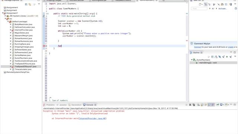The width and height of the screenshot is (238, 134).
Task: Click the Activate... task link
Action: [222, 9]
